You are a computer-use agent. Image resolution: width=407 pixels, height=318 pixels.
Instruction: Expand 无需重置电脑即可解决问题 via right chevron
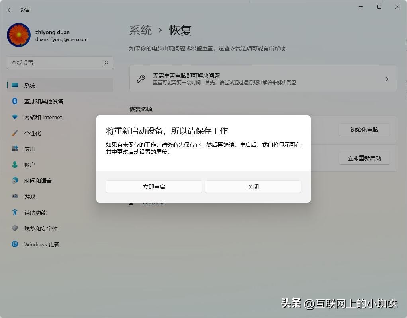pos(387,78)
